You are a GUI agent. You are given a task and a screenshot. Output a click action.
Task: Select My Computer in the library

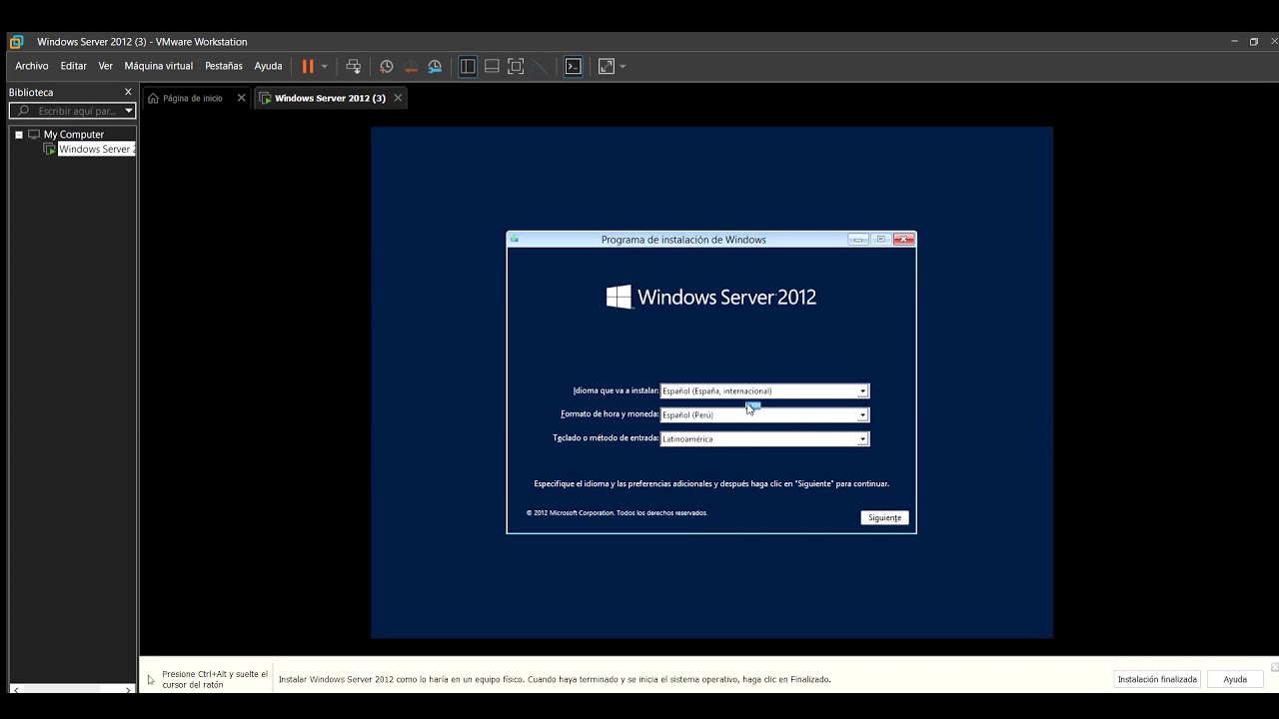(73, 134)
